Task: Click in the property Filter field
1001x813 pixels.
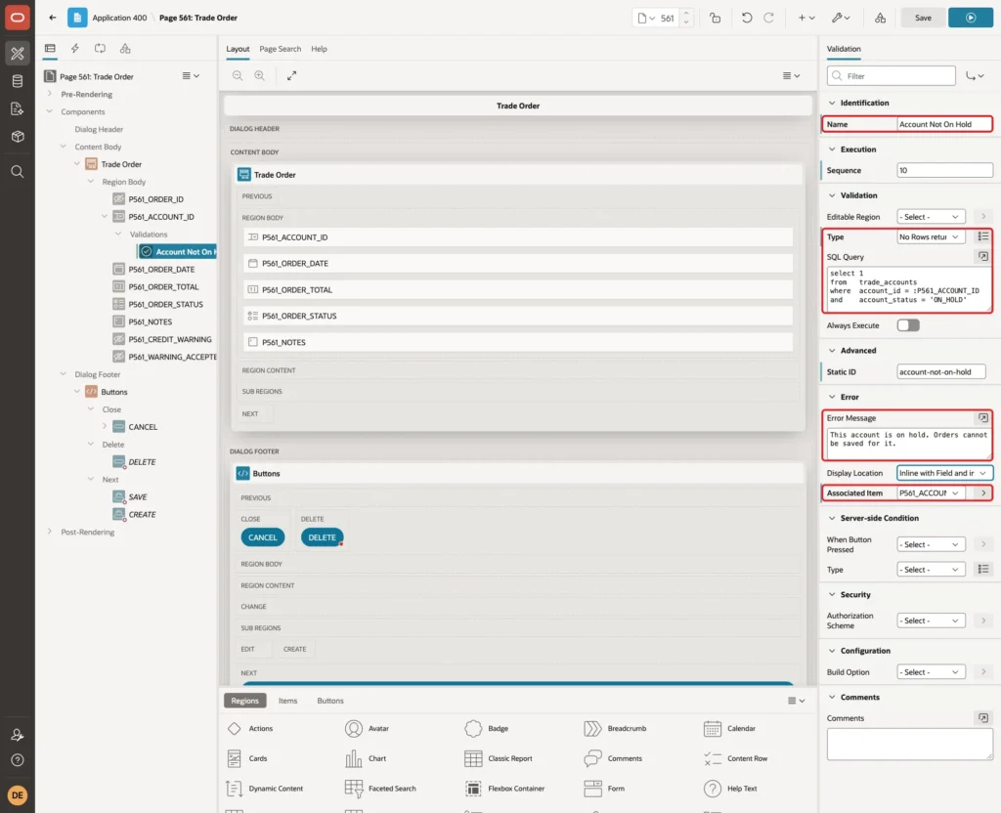Action: tap(891, 76)
